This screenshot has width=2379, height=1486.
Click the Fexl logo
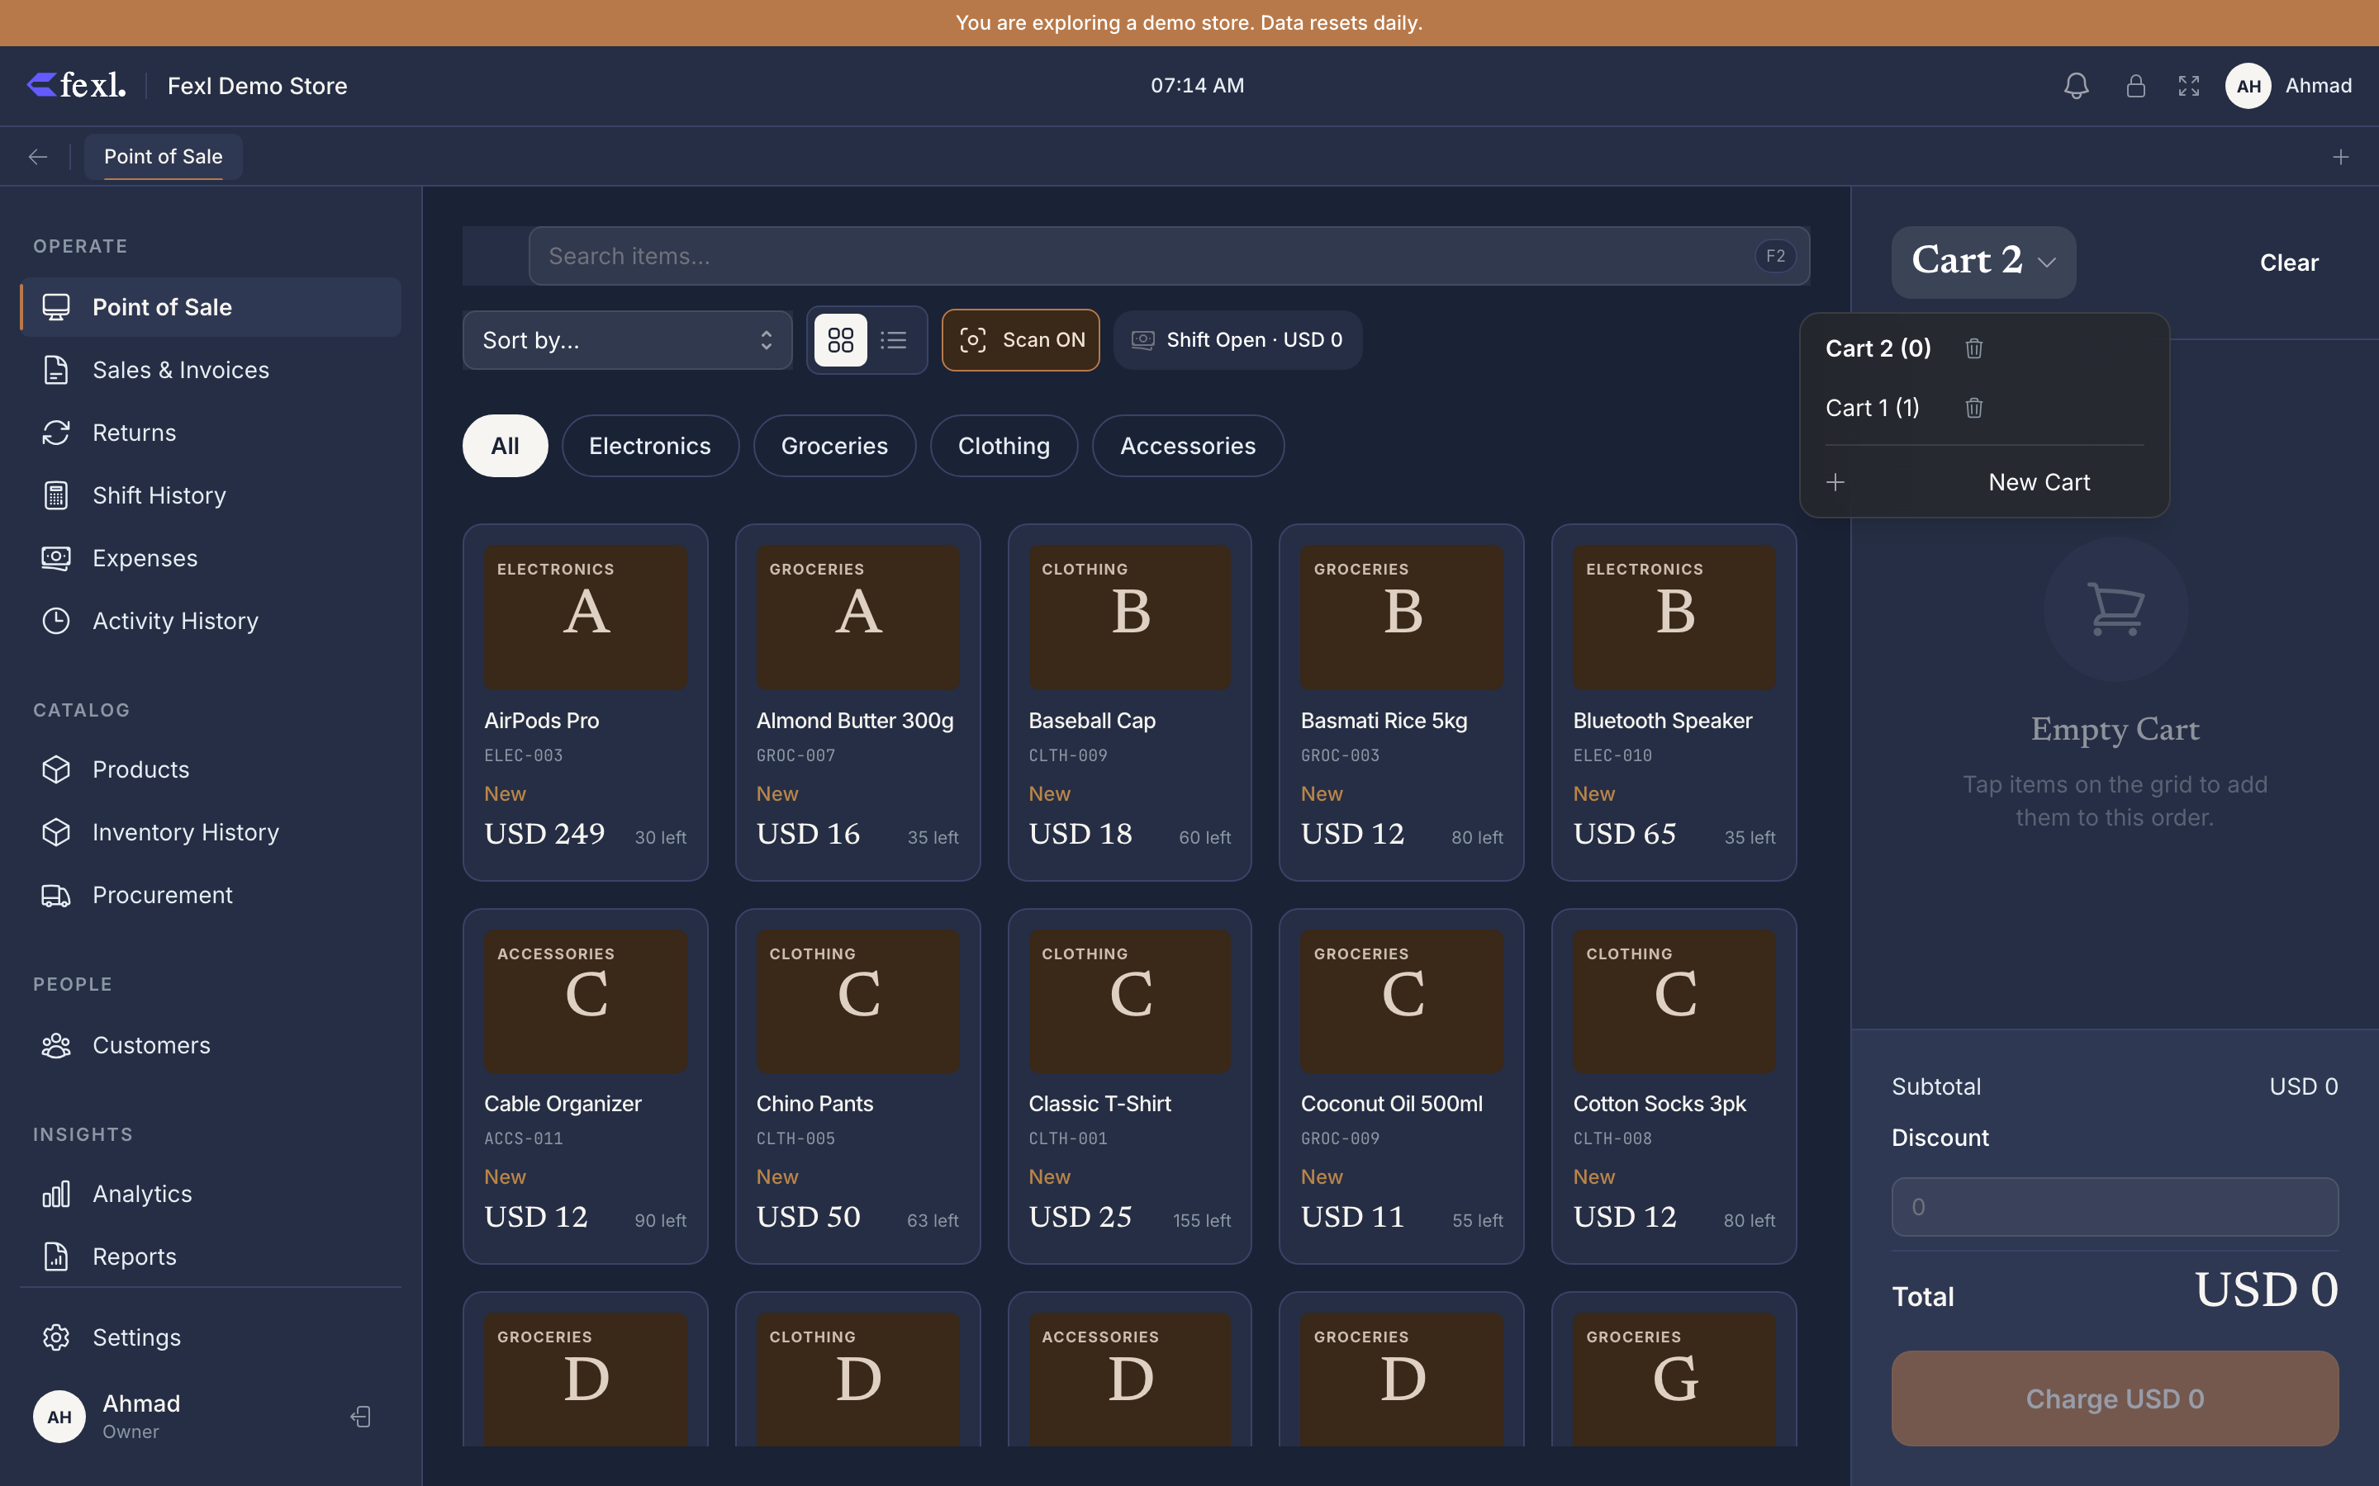click(x=77, y=86)
